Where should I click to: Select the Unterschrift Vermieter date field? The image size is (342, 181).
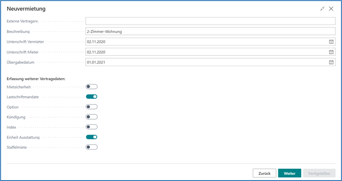[x=206, y=42]
